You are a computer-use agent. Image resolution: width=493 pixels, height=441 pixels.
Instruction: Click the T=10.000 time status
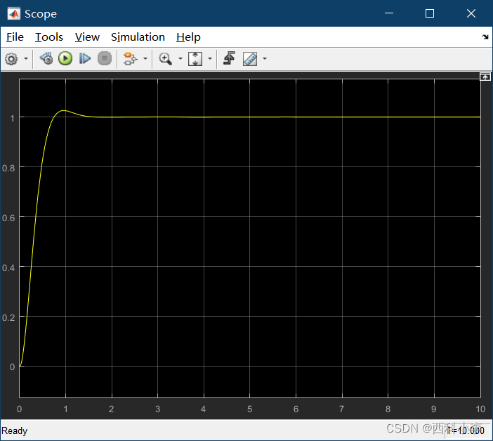pos(466,430)
